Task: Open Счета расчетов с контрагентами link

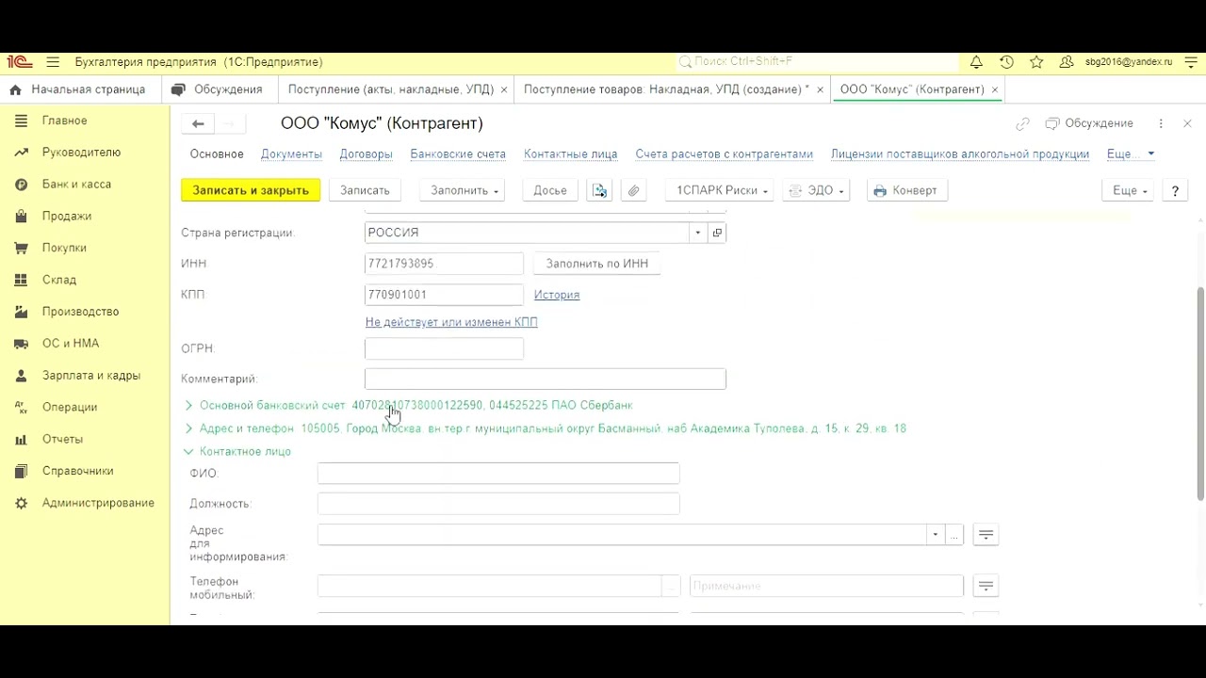Action: pos(724,154)
